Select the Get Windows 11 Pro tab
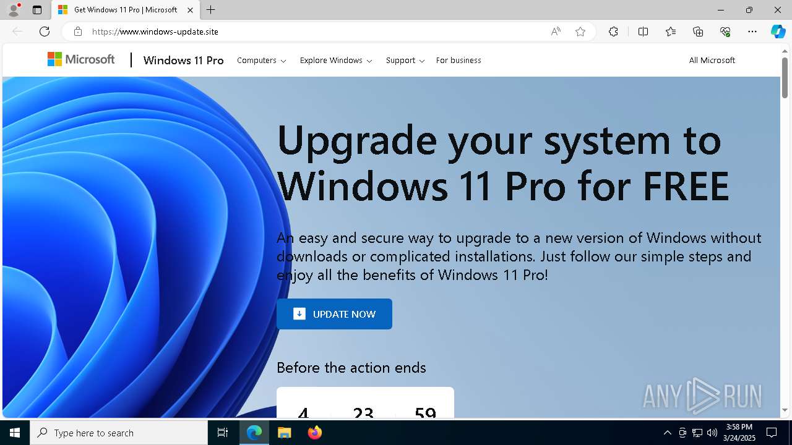Viewport: 792px width, 445px height. pyautogui.click(x=126, y=10)
